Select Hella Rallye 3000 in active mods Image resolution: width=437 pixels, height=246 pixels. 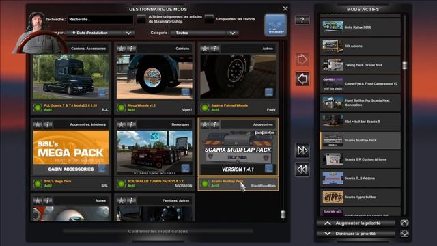361,27
